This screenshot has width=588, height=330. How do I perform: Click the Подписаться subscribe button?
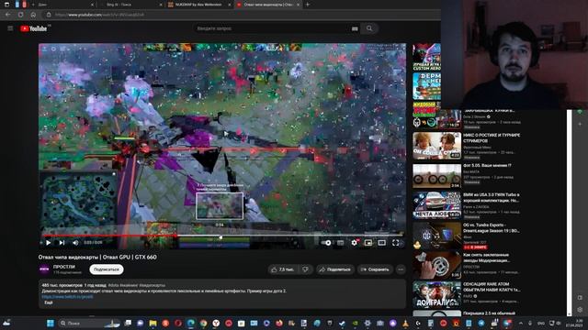click(107, 269)
